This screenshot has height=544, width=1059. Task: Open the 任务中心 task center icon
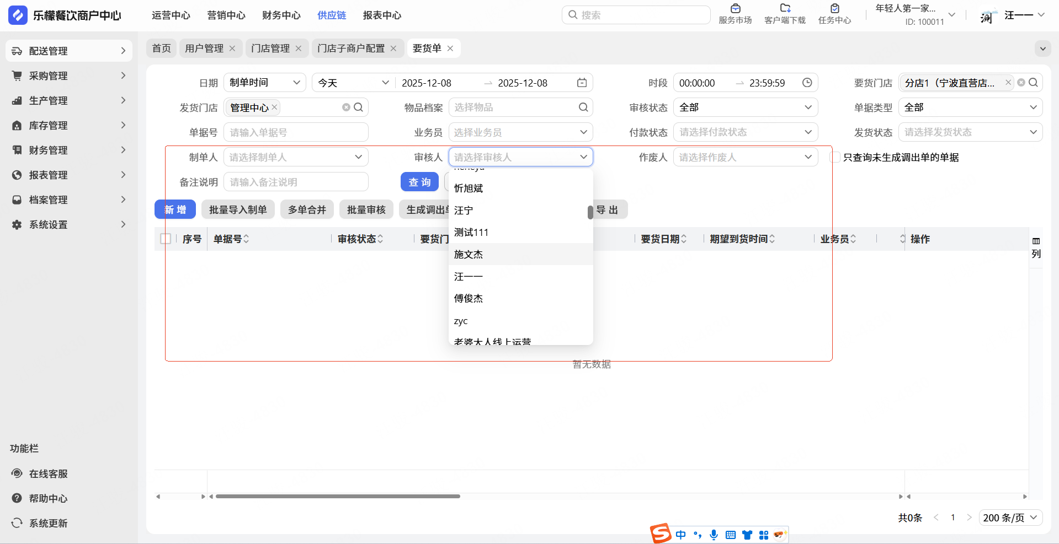coord(834,9)
